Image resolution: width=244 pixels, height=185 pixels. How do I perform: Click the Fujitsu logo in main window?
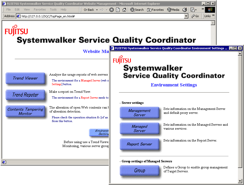[x=16, y=30]
